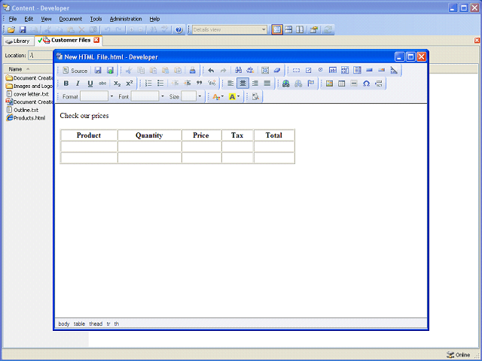This screenshot has width=482, height=361.
Task: Open Help with the question mark icon
Action: (178, 30)
